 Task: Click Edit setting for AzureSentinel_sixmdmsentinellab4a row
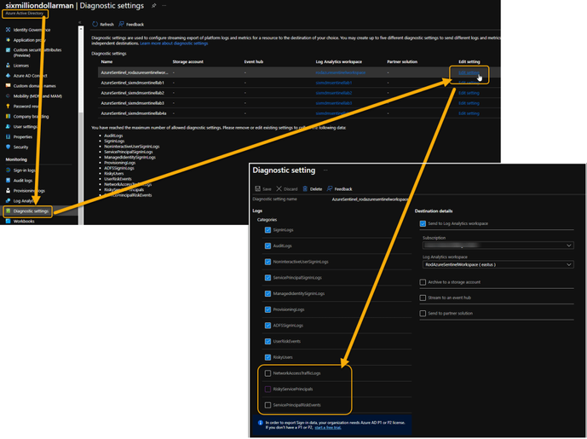click(469, 113)
